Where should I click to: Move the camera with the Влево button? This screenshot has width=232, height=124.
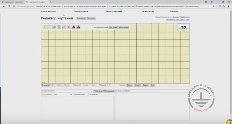[129, 85]
